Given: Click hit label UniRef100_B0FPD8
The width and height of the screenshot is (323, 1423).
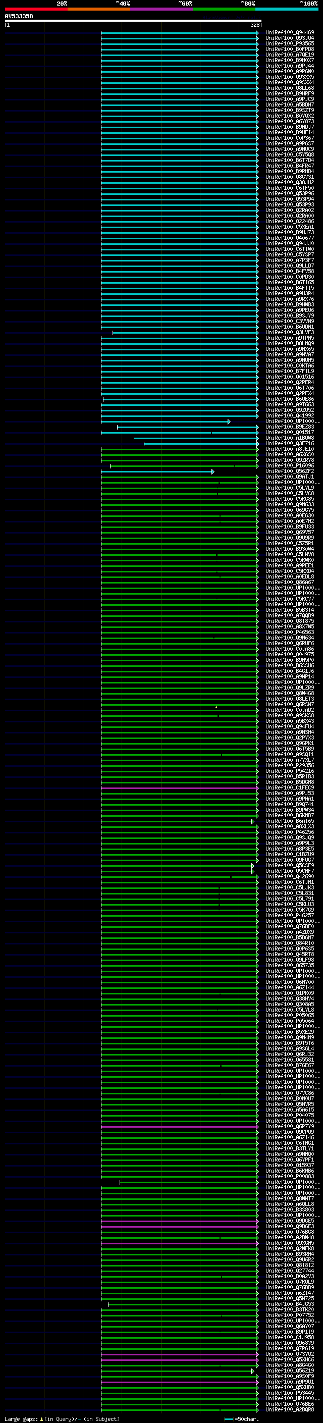Looking at the screenshot, I should tap(290, 49).
